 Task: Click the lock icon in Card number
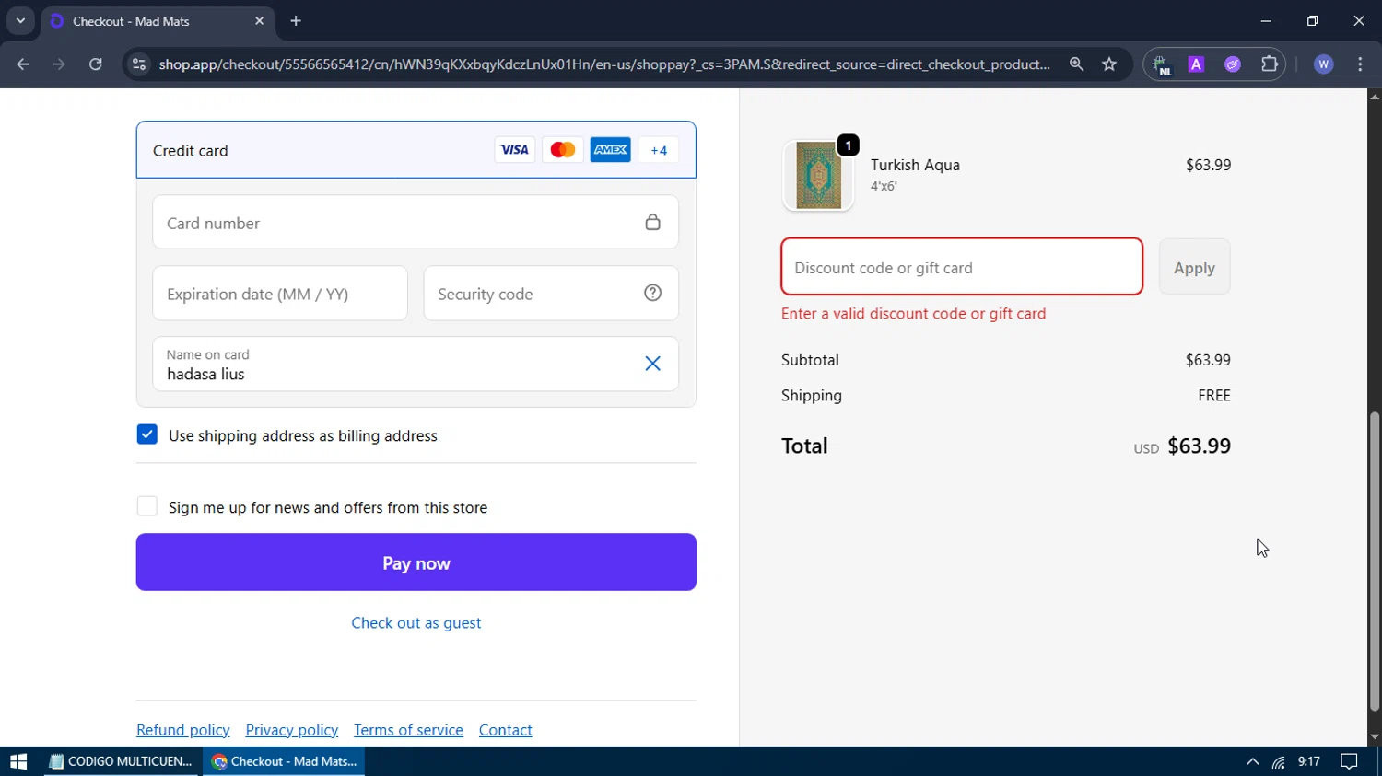point(652,222)
